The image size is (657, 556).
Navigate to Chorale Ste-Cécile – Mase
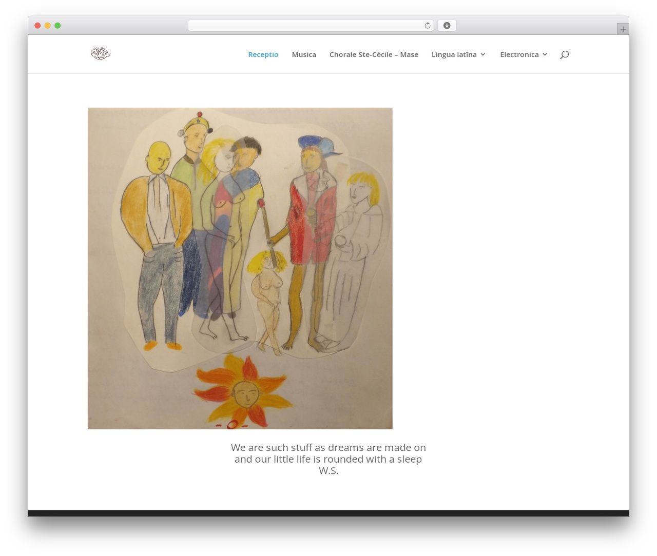pyautogui.click(x=374, y=54)
